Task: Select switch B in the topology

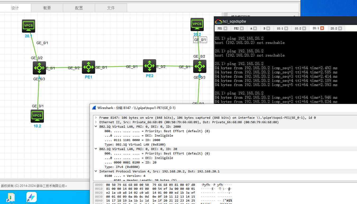Action: 200,66
